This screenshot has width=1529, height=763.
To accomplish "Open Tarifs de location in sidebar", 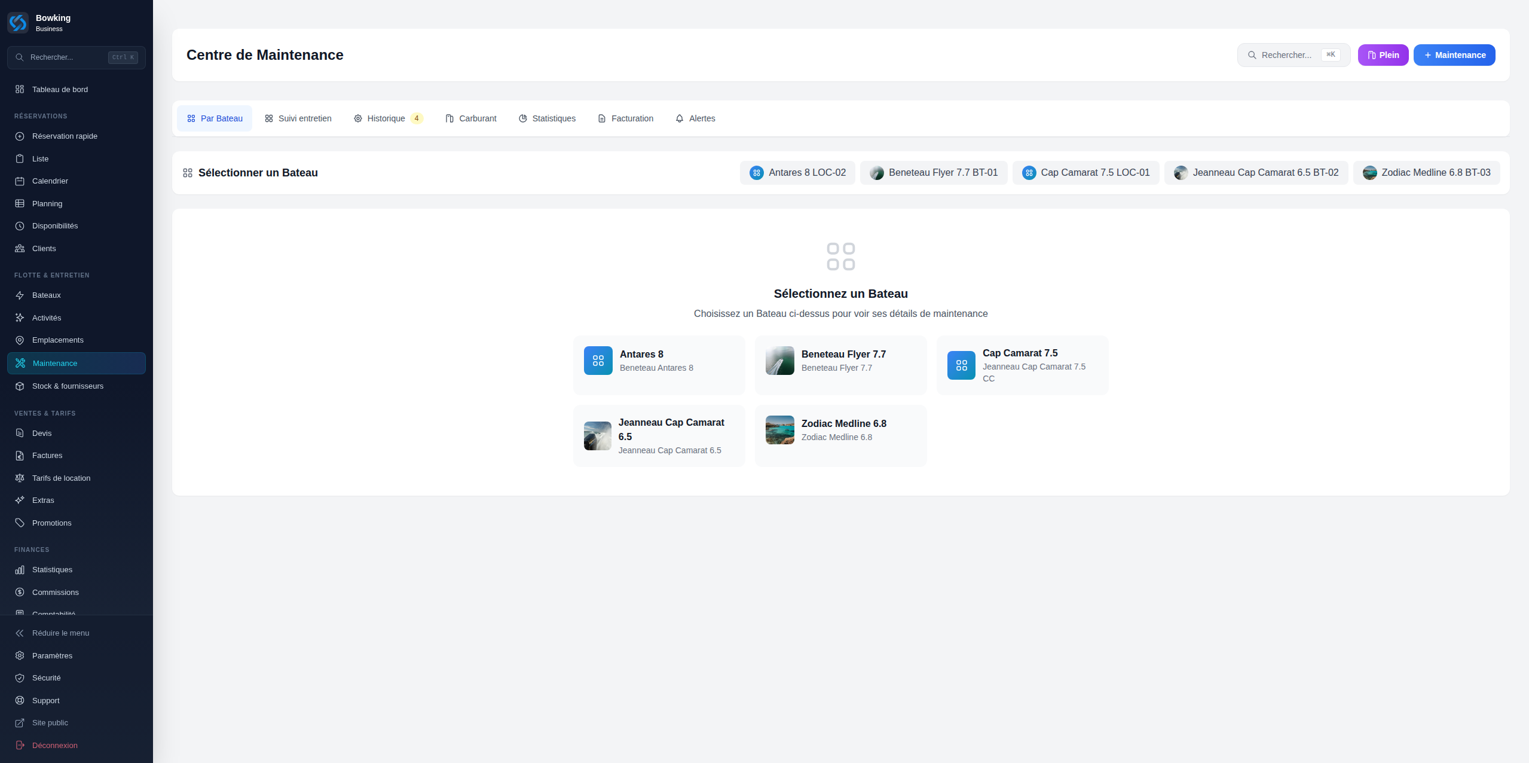I will coord(77,478).
